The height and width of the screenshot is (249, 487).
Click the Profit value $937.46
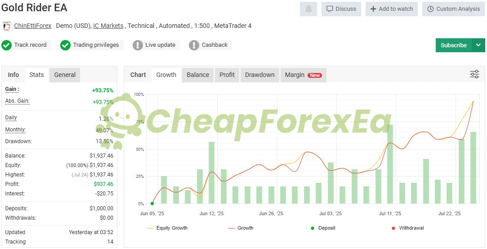point(103,184)
